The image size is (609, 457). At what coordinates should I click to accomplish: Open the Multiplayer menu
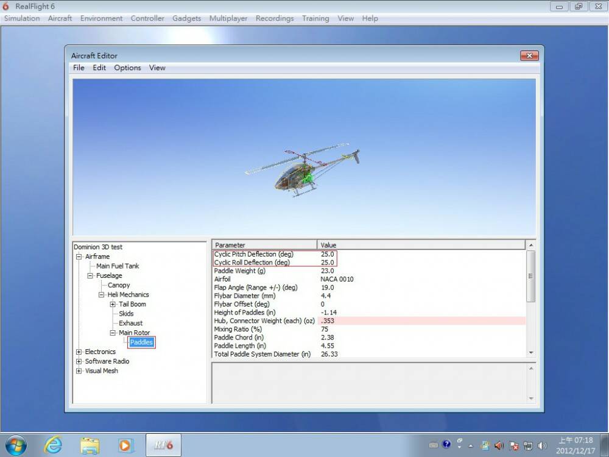228,18
